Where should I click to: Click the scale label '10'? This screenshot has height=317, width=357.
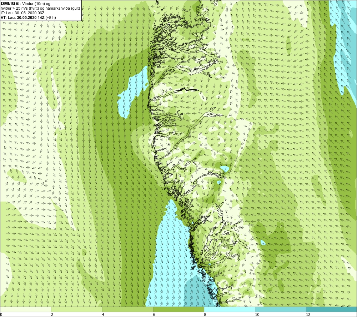click(257, 314)
